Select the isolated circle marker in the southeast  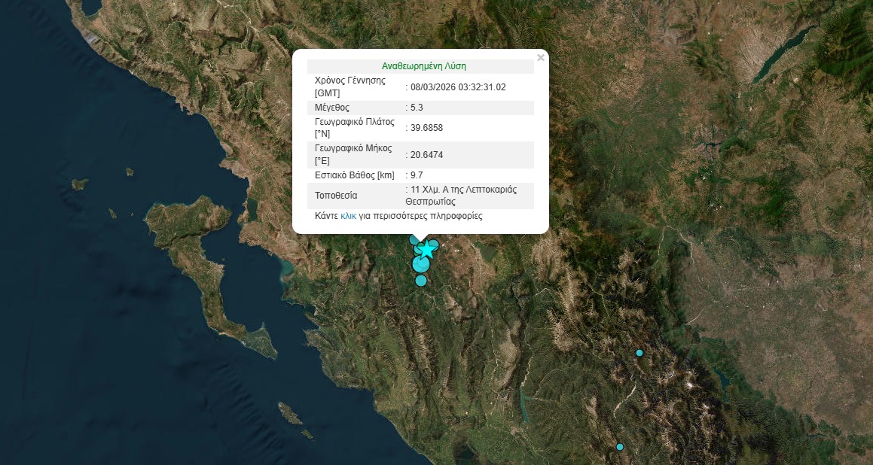pos(639,353)
